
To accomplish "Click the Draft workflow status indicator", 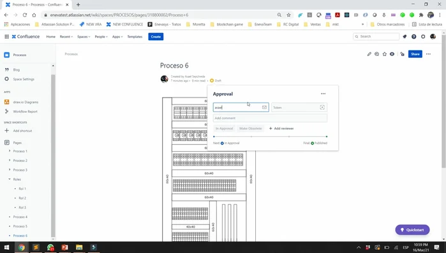I will click(x=216, y=81).
